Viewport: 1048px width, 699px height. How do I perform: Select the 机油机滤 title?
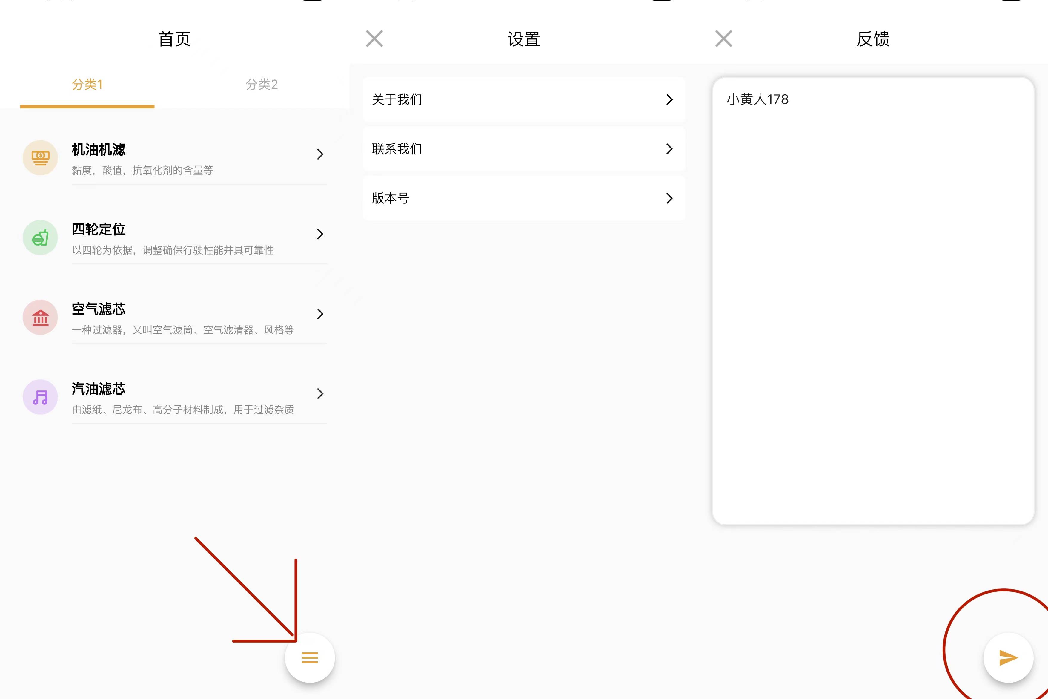click(x=99, y=150)
